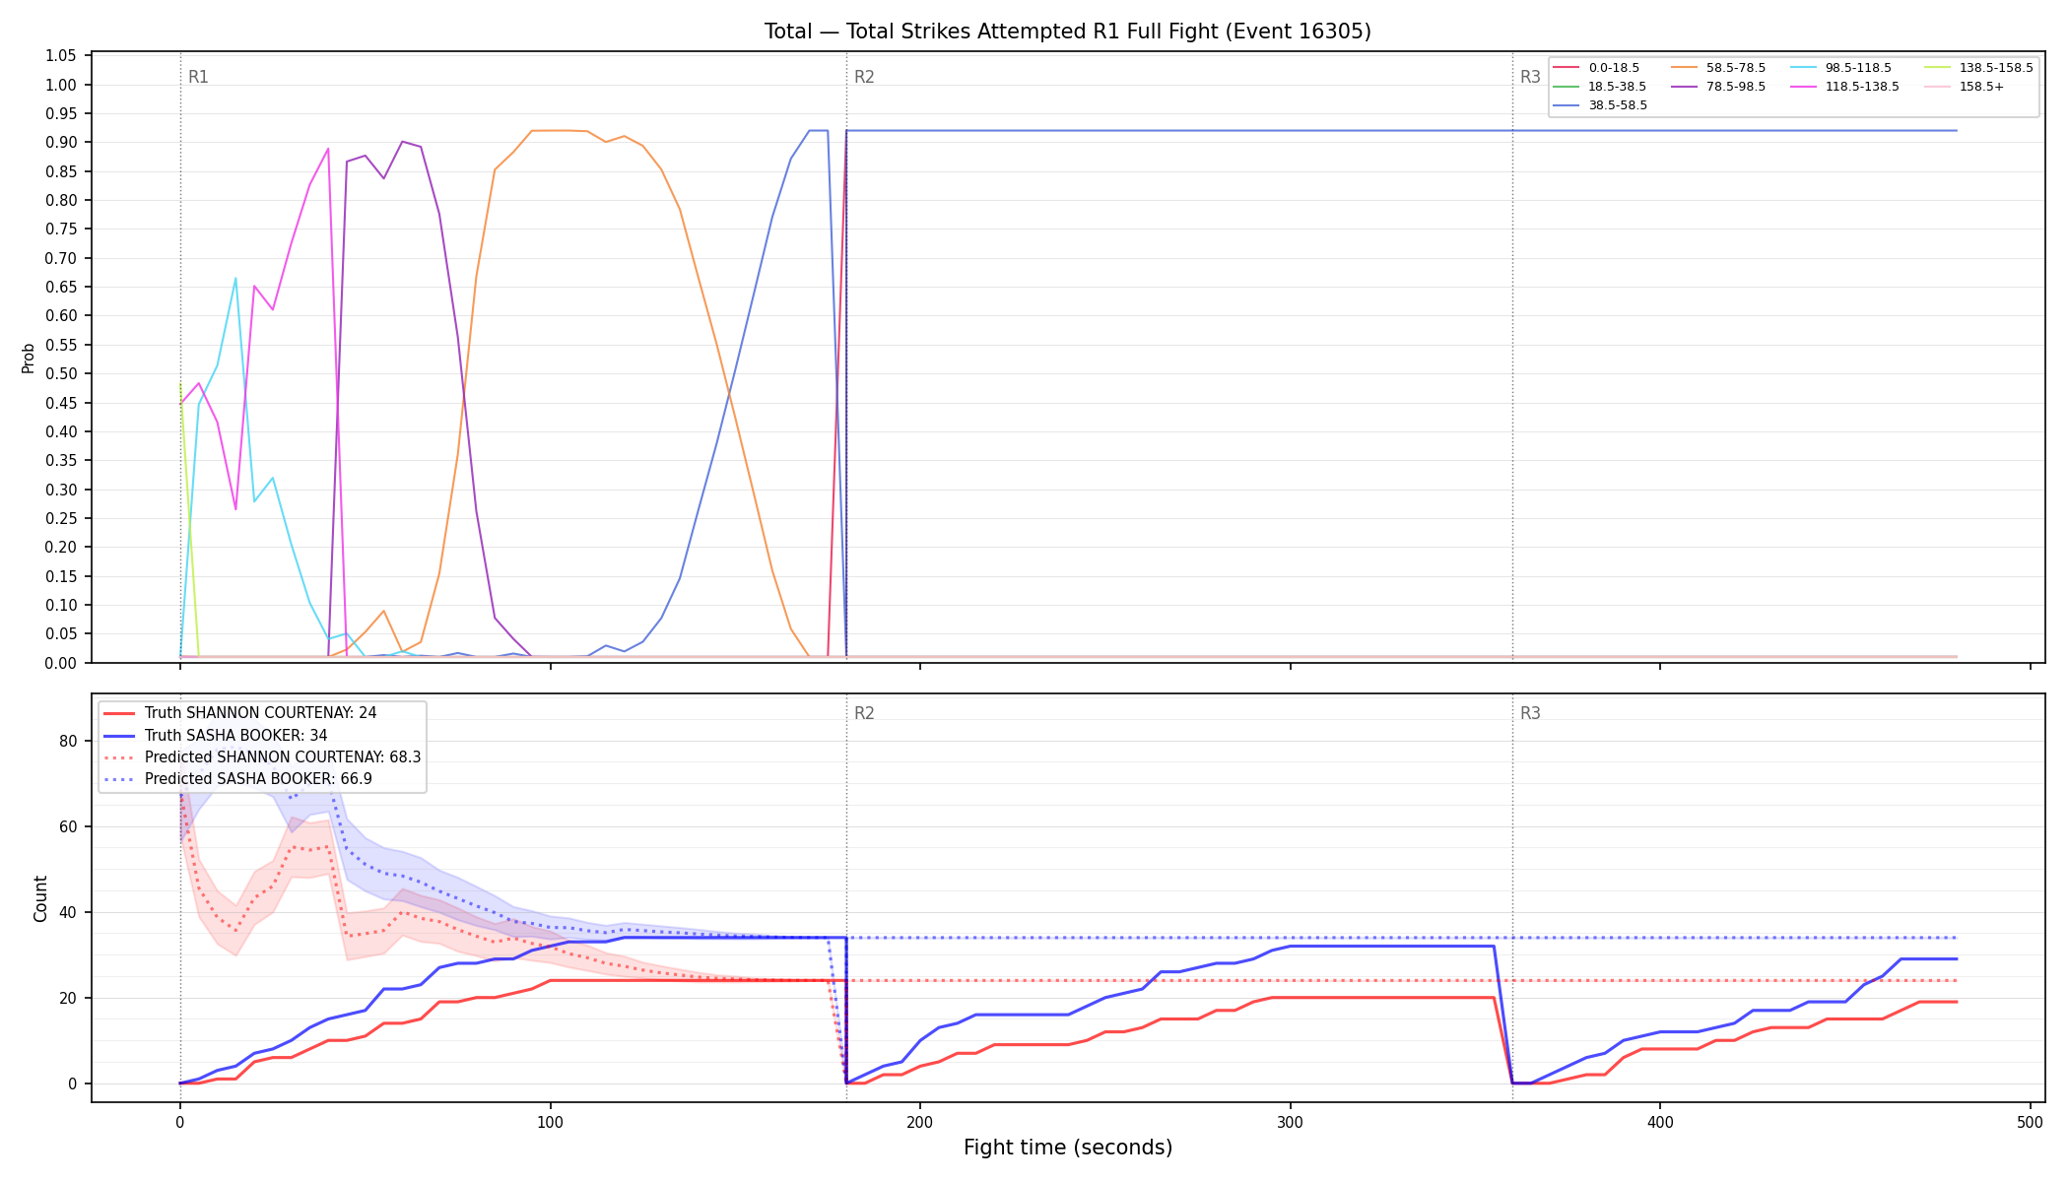This screenshot has height=1182, width=2069.
Task: Select the 0.0-18.5 legend entry
Action: point(1597,68)
